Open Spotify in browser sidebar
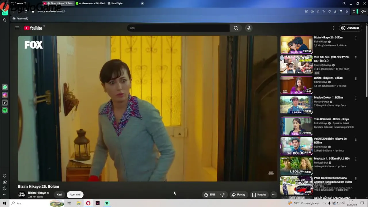This screenshot has width=368, height=207. 5,110
